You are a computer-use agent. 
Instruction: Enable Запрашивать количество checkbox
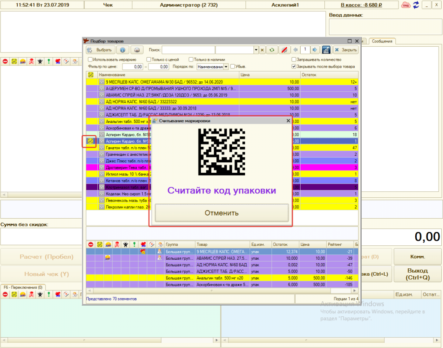coord(294,60)
